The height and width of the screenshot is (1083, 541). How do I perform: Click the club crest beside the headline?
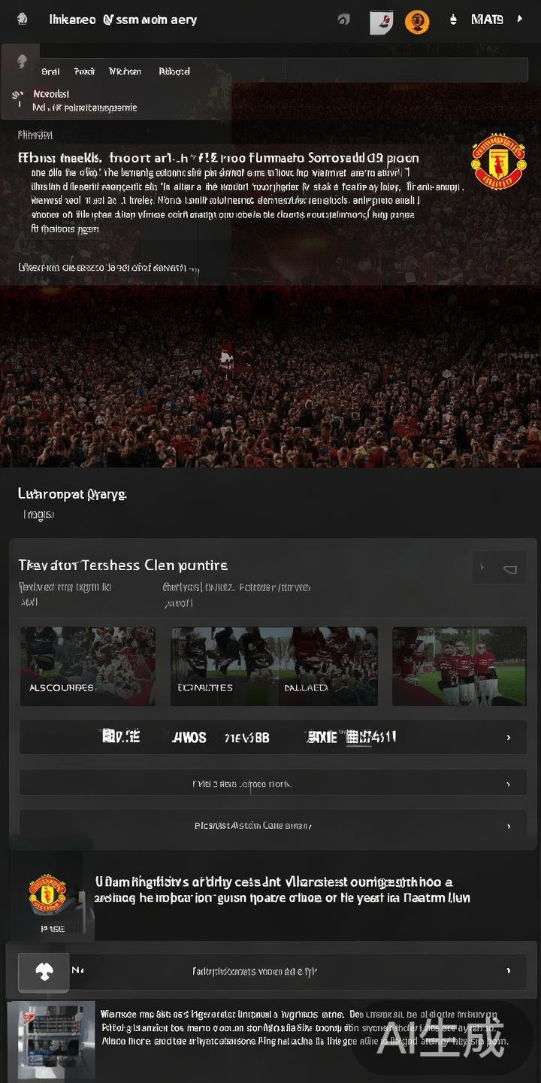click(x=498, y=162)
